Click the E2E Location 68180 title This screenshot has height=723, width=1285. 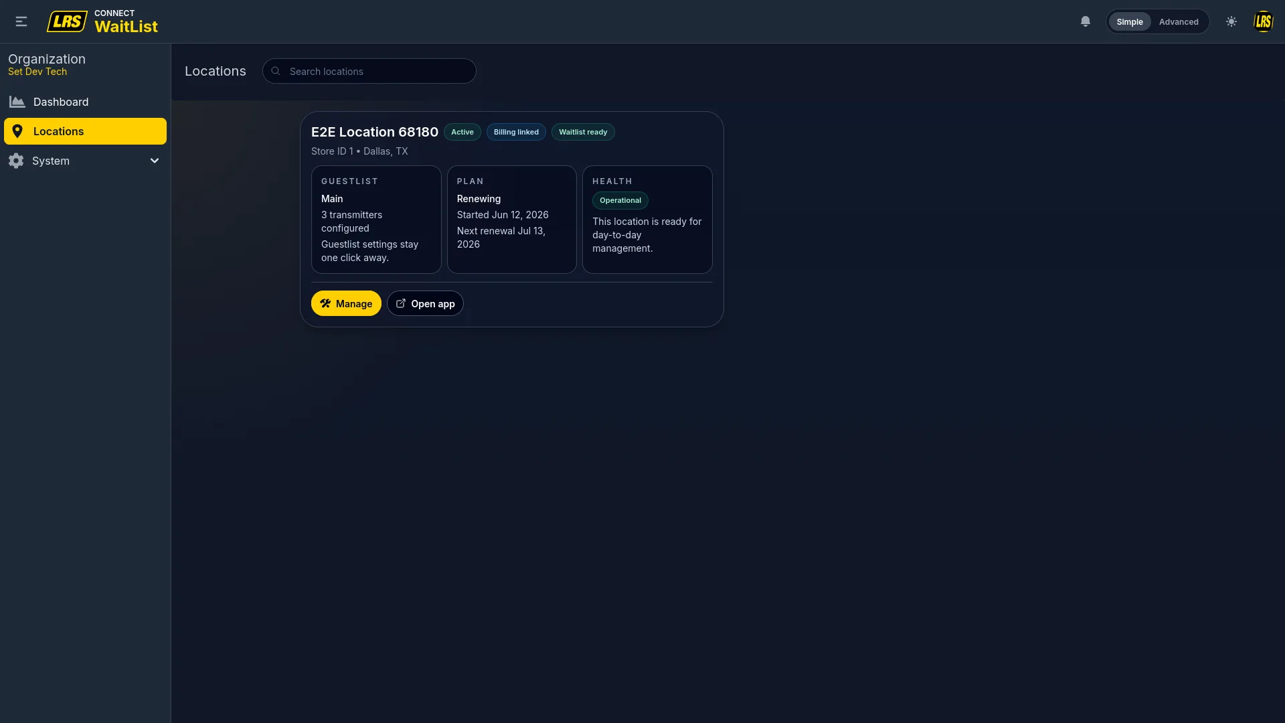(375, 132)
